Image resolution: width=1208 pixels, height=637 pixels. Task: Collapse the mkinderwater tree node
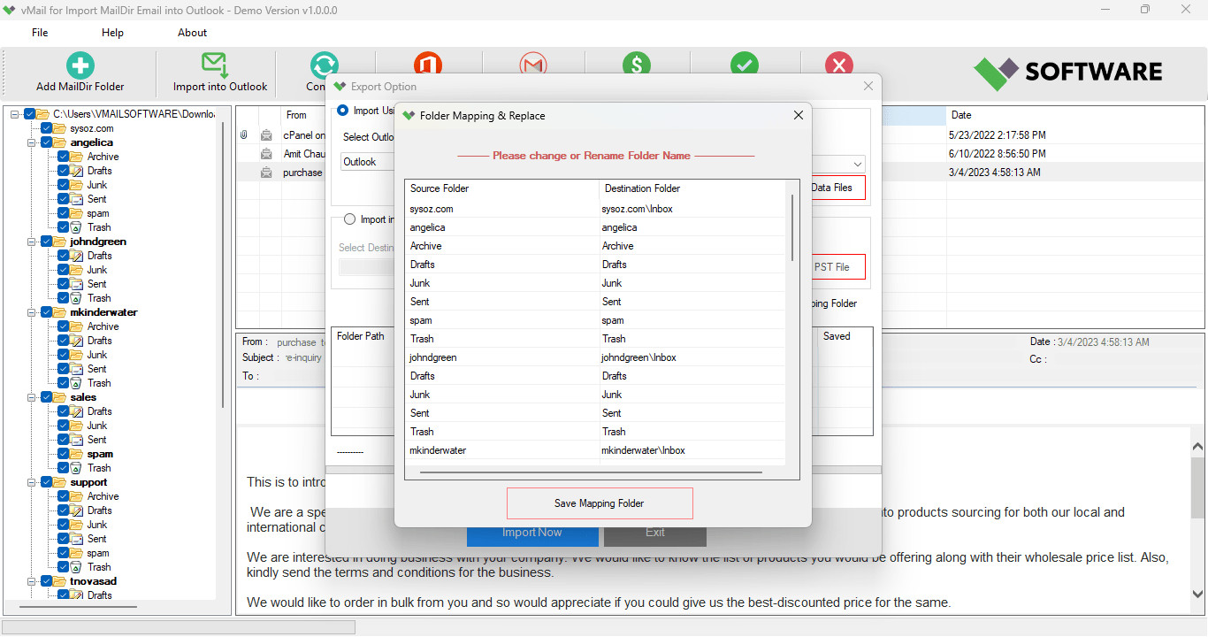pyautogui.click(x=33, y=312)
